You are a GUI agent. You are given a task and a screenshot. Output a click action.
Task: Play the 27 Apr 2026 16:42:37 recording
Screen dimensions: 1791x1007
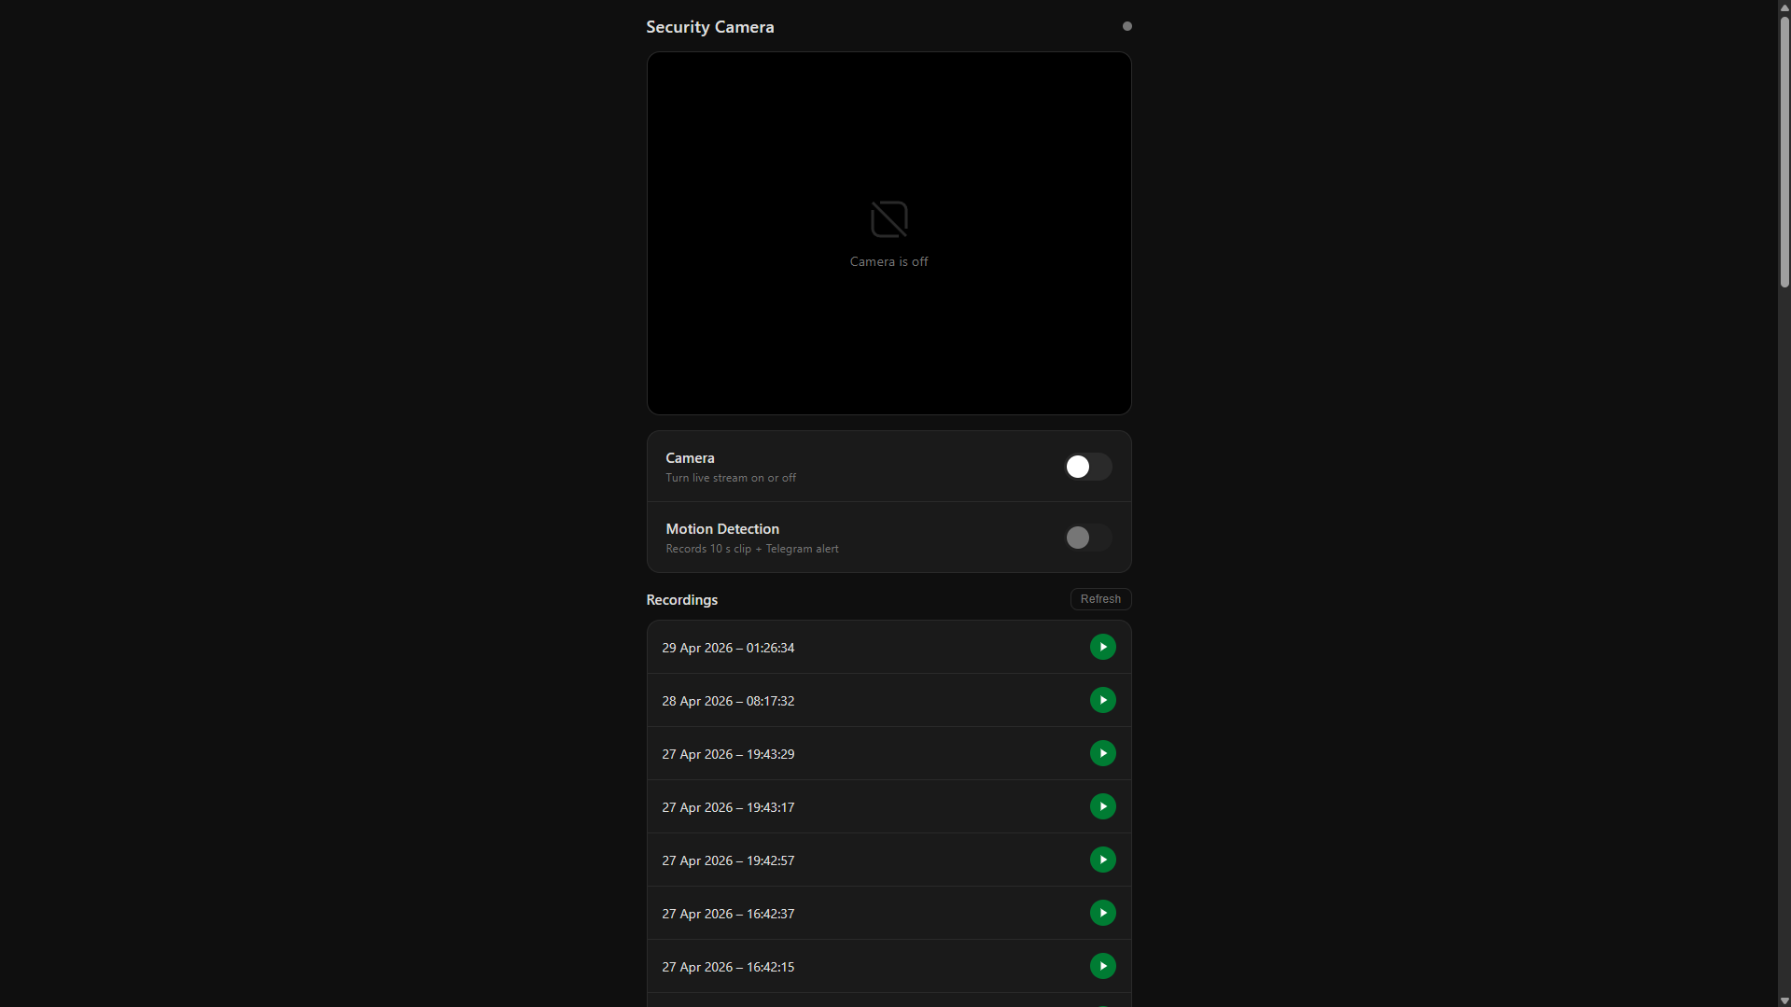[1102, 913]
